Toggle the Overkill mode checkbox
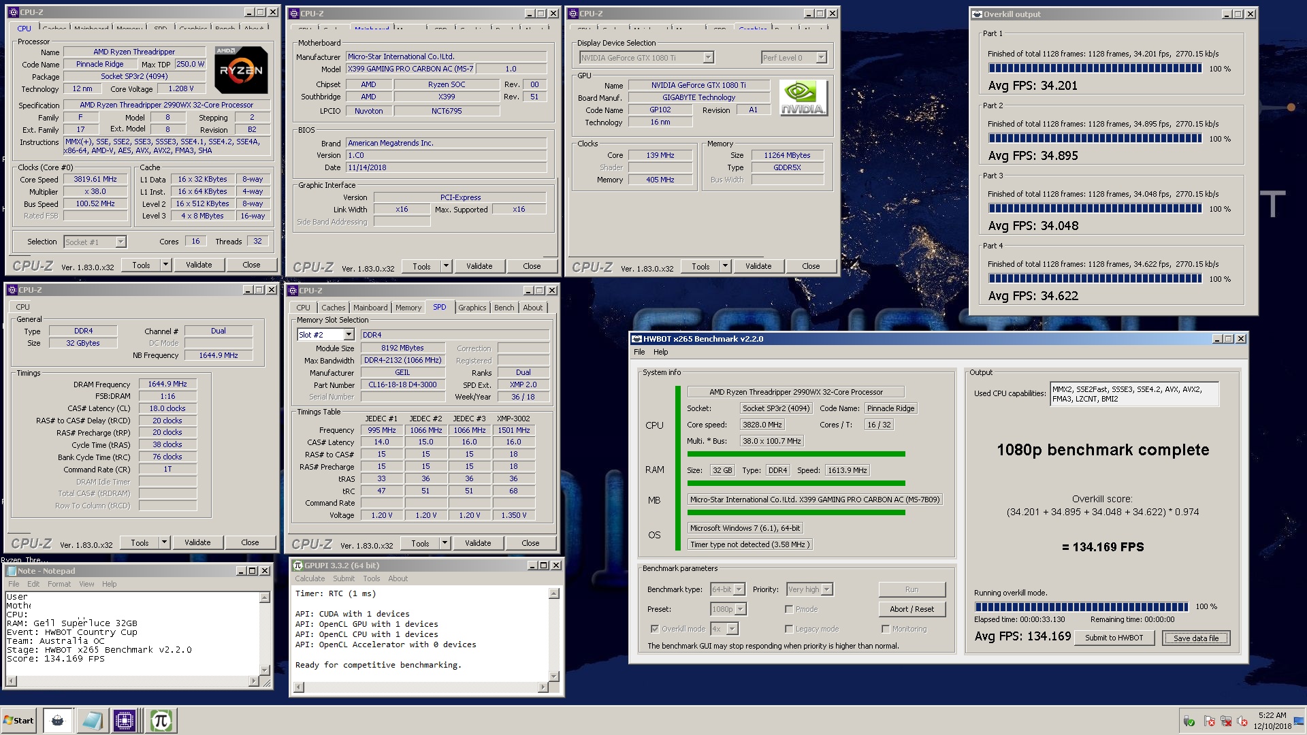 click(655, 630)
